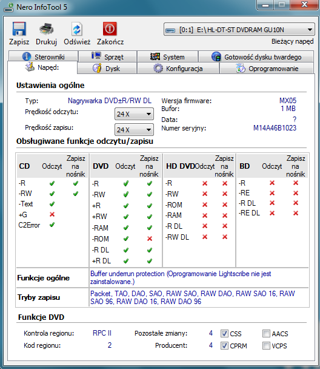The image size is (320, 369).
Task: Select the Napęd tab
Action: [42, 67]
